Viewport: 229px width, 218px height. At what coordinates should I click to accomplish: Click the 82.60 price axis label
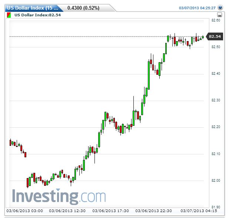216,20
